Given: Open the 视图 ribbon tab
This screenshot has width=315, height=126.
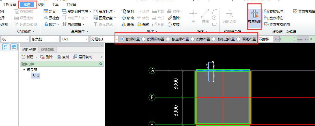Looking at the screenshot, I should [41, 5].
